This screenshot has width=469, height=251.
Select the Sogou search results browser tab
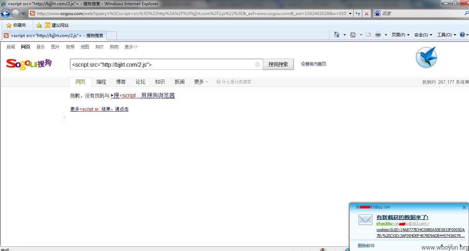coord(54,35)
